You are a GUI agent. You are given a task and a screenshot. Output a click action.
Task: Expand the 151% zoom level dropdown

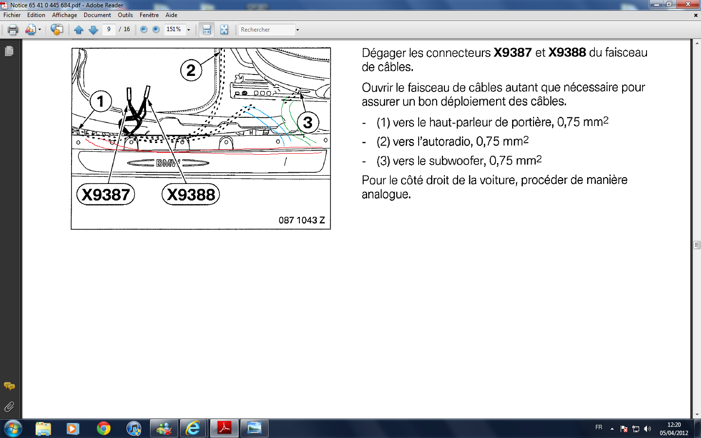[x=189, y=30]
